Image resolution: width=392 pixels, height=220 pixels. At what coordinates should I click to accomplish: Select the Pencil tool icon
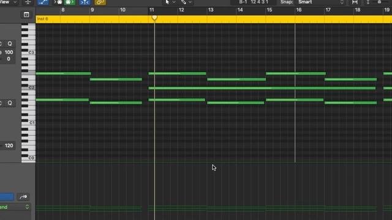[184, 2]
